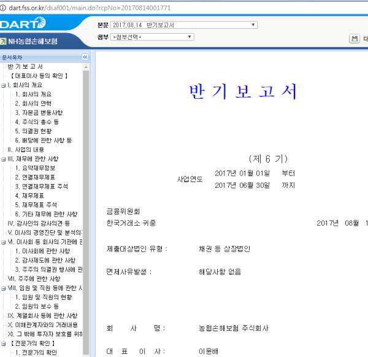Screen dimensions: 368x357
Task: Open IV. 감사인의 감사의견 등 section
Action: tap(39, 223)
